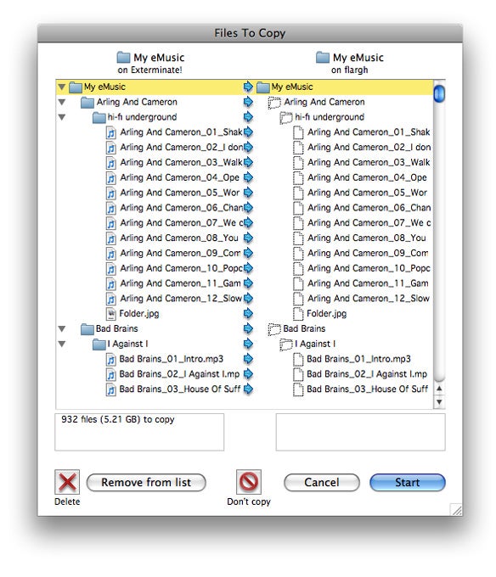The width and height of the screenshot is (496, 577).
Task: Click dotted file icon of right Arling And Cameron_05_Wor
Action: (298, 193)
